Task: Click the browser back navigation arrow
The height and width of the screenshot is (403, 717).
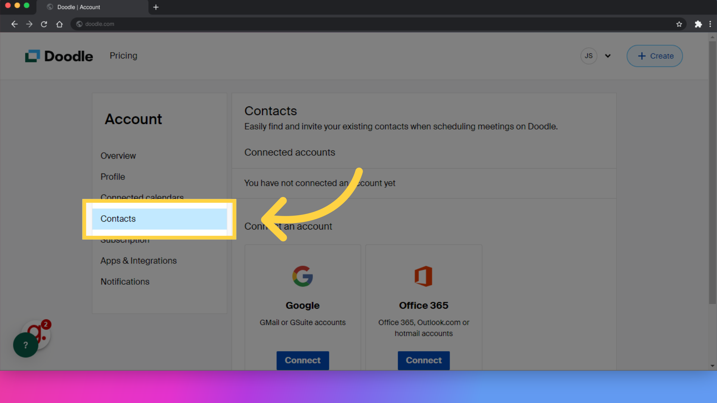Action: point(14,24)
